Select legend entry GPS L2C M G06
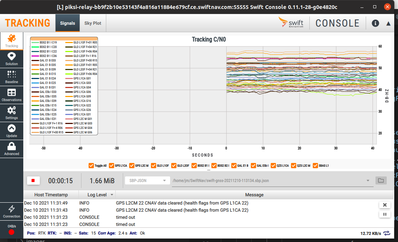 [79, 132]
